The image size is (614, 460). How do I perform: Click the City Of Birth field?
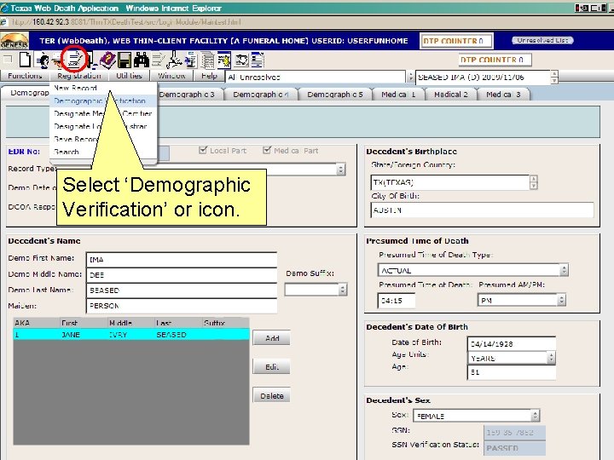482,210
